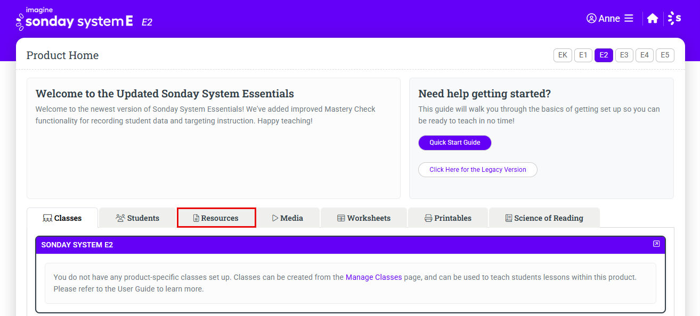700x316 pixels.
Task: Switch to the Media tab
Action: coord(288,218)
